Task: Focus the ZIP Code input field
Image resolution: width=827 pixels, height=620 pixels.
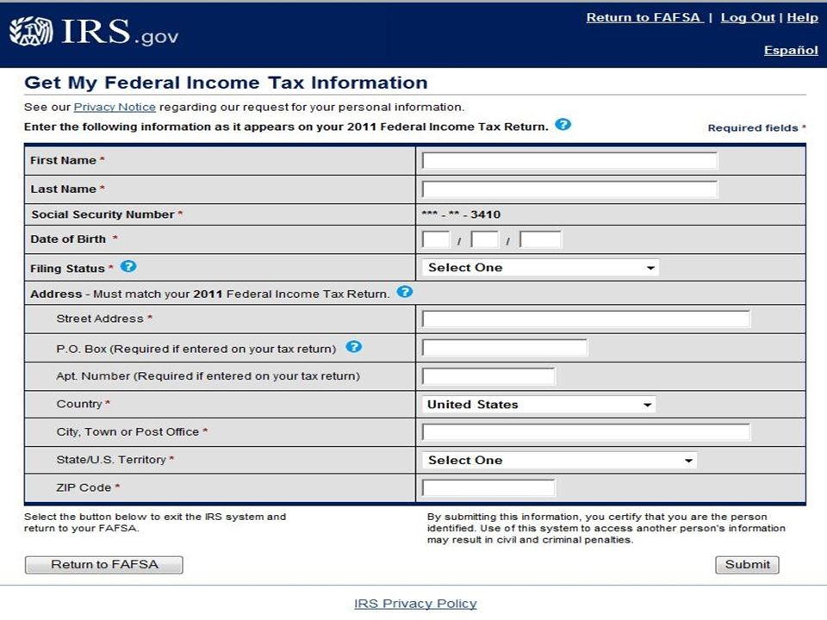Action: click(488, 488)
